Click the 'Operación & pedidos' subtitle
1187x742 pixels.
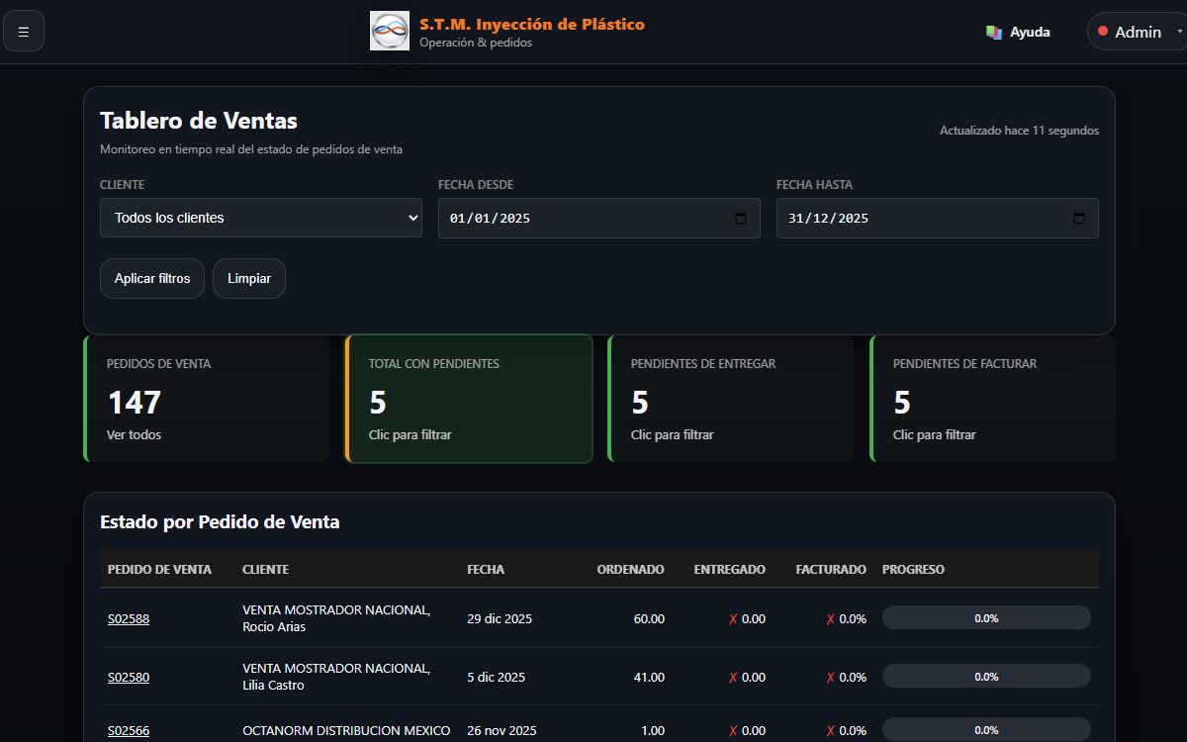click(x=476, y=43)
